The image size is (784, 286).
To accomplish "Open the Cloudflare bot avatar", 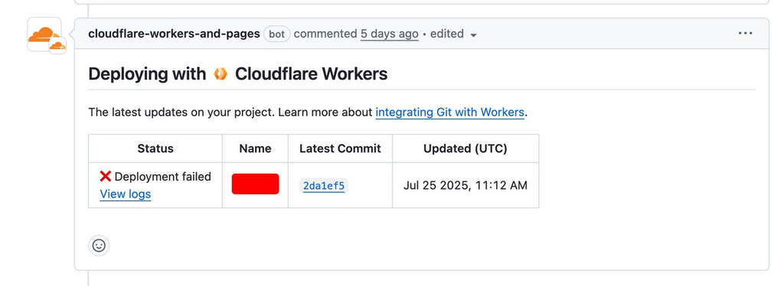I will (x=44, y=34).
